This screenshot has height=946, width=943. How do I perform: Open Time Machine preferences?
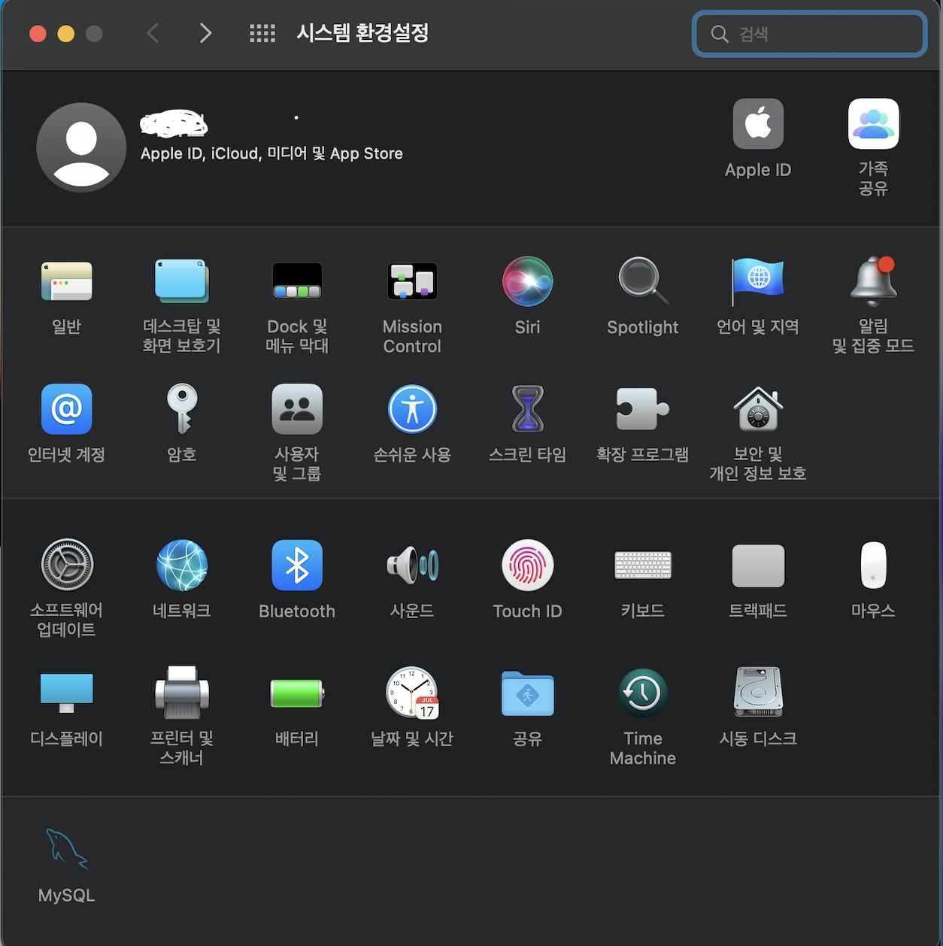pyautogui.click(x=643, y=693)
